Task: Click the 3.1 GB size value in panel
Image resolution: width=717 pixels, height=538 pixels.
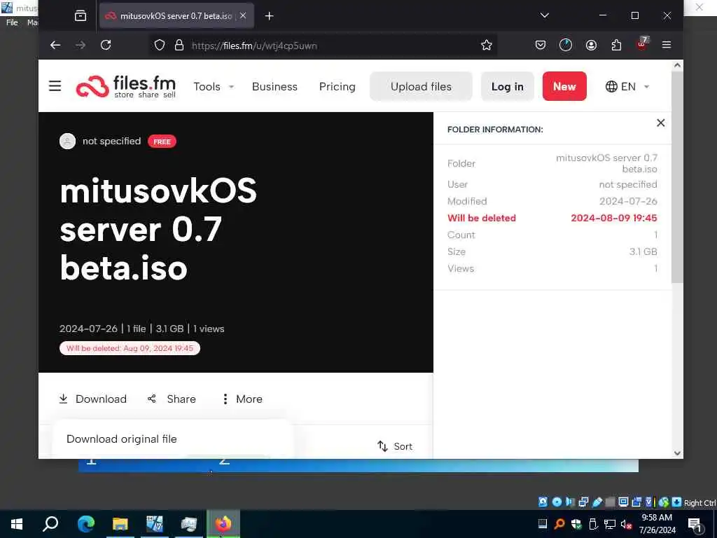Action: (643, 251)
